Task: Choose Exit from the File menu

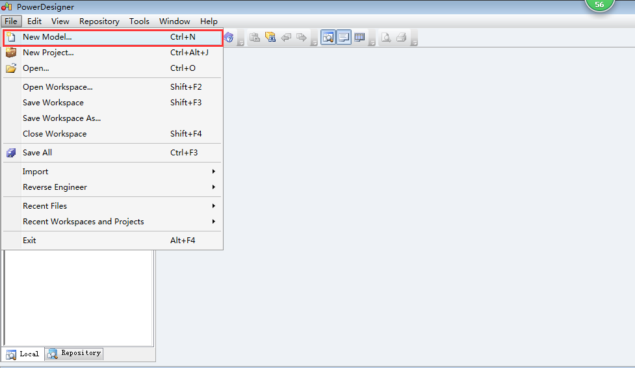Action: [113, 241]
